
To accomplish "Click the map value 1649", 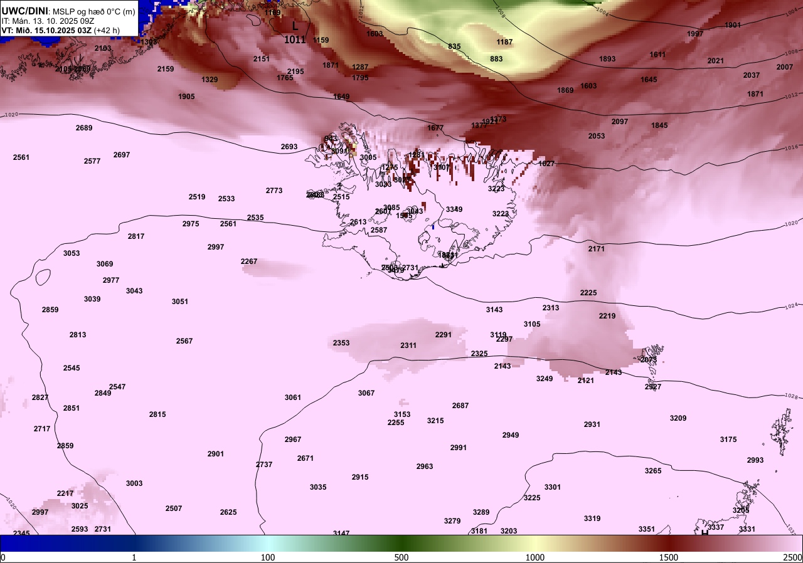I will [x=341, y=97].
